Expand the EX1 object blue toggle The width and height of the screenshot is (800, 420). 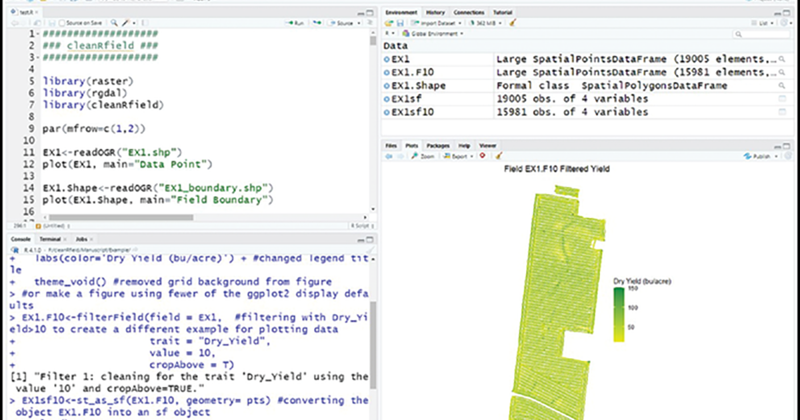point(388,59)
